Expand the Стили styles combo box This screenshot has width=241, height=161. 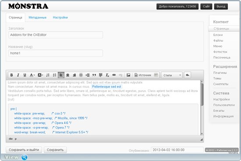172,75
